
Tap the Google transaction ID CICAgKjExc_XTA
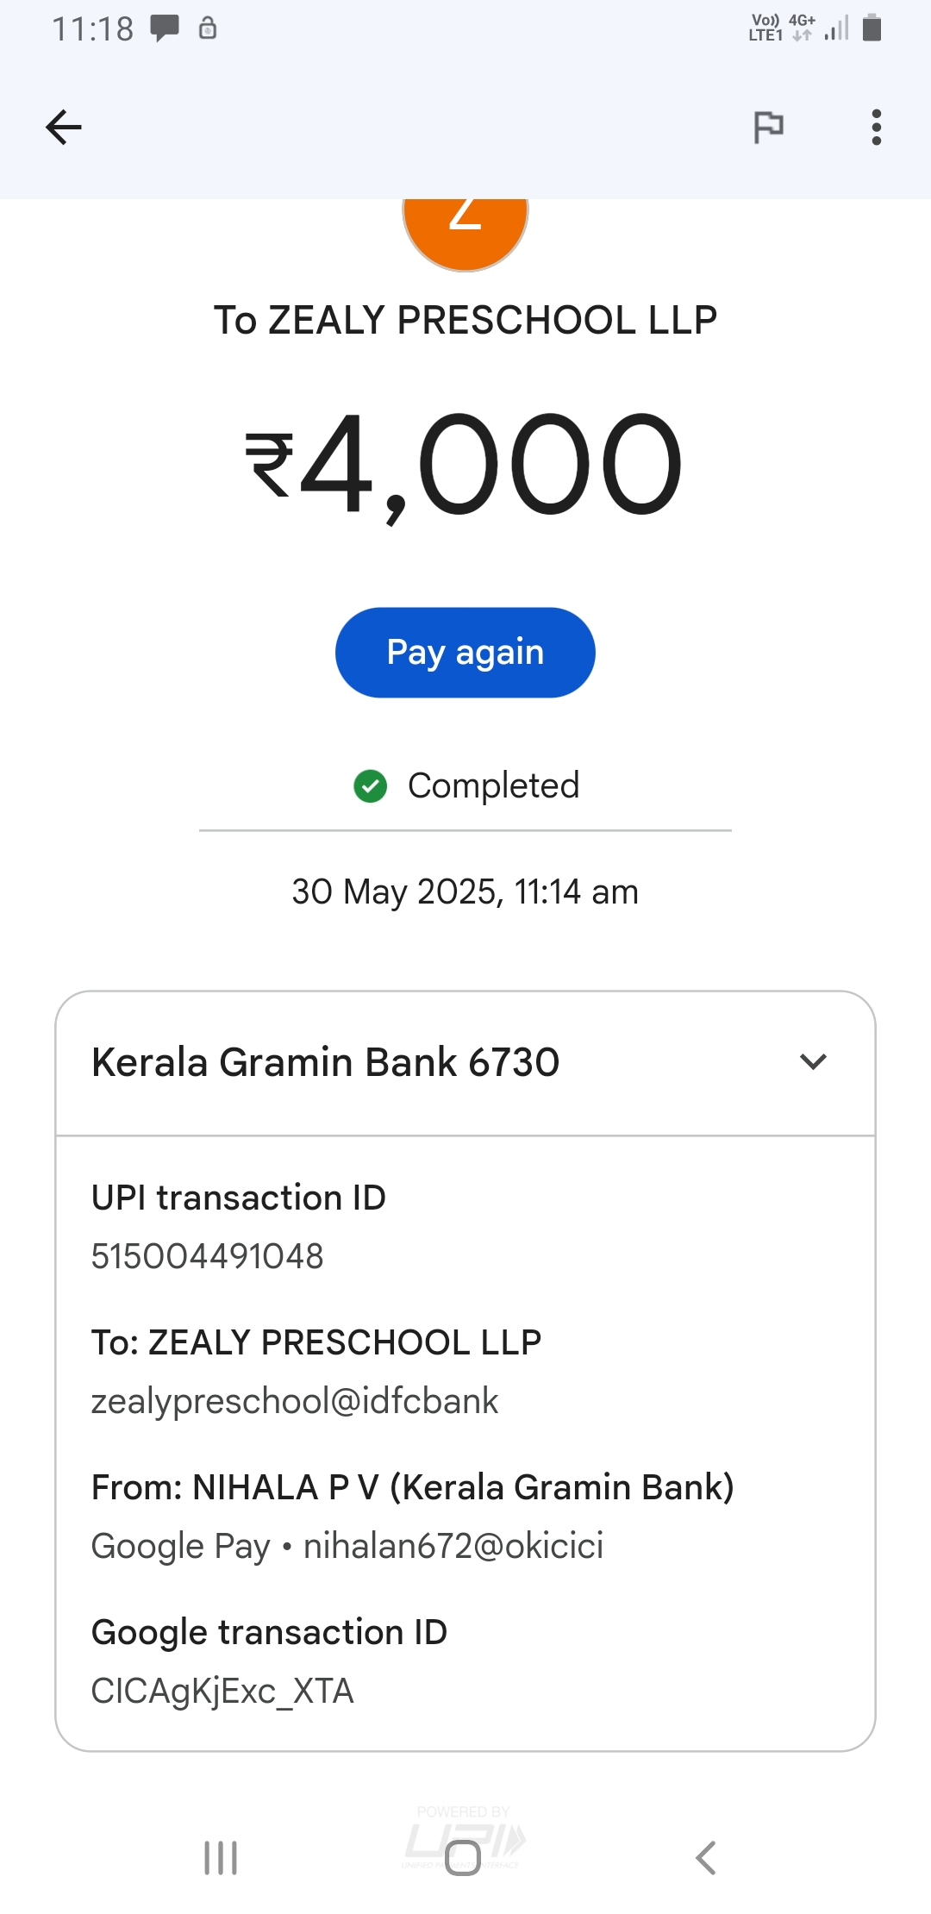click(x=222, y=1691)
